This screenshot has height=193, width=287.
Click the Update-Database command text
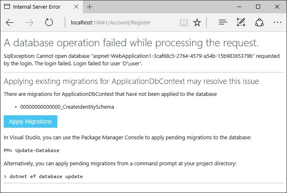(38, 150)
